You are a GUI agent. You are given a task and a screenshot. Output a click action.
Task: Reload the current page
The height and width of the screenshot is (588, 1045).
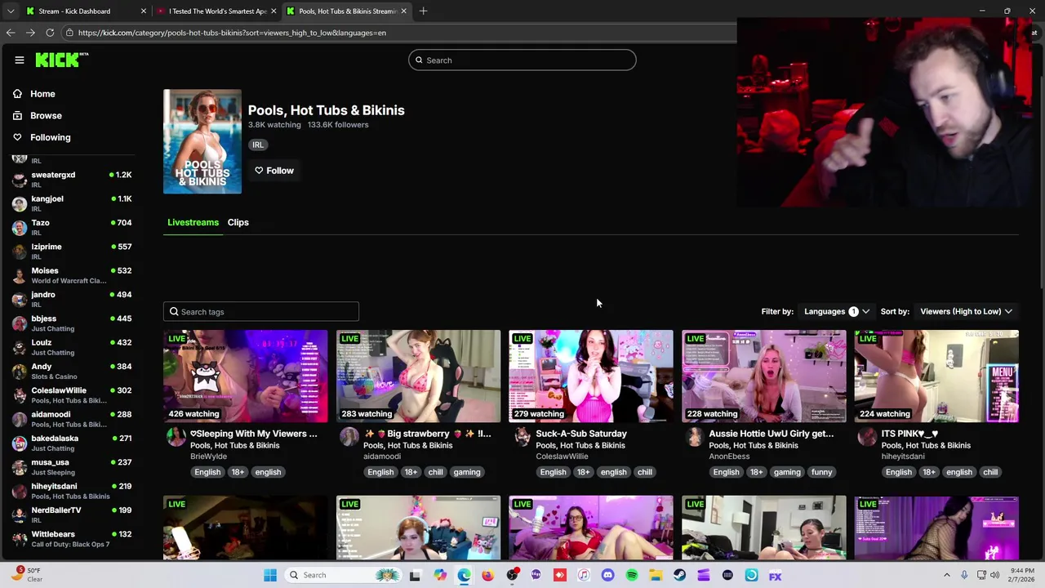(50, 33)
